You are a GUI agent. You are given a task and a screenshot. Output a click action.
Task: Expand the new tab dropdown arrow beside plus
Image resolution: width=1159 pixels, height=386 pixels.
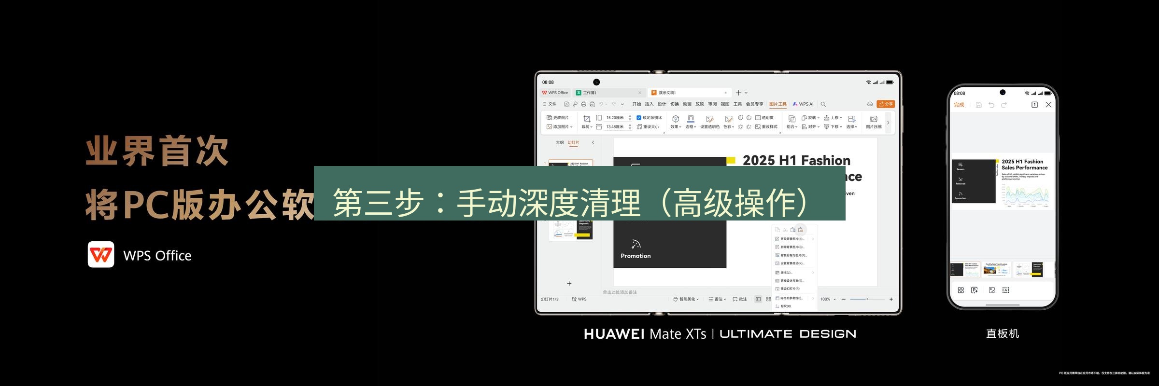click(746, 93)
